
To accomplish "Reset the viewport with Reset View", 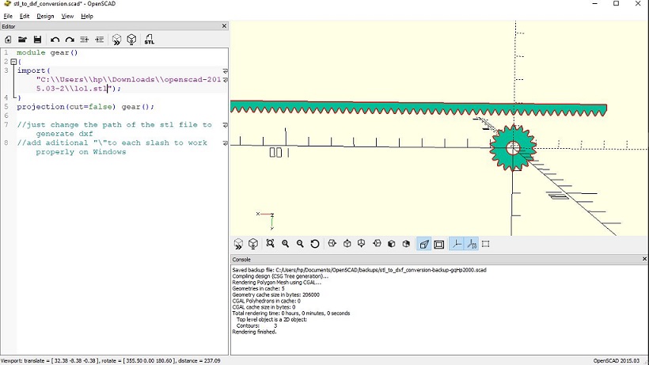I will [315, 244].
